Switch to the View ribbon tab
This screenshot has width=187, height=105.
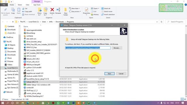coord(27,5)
